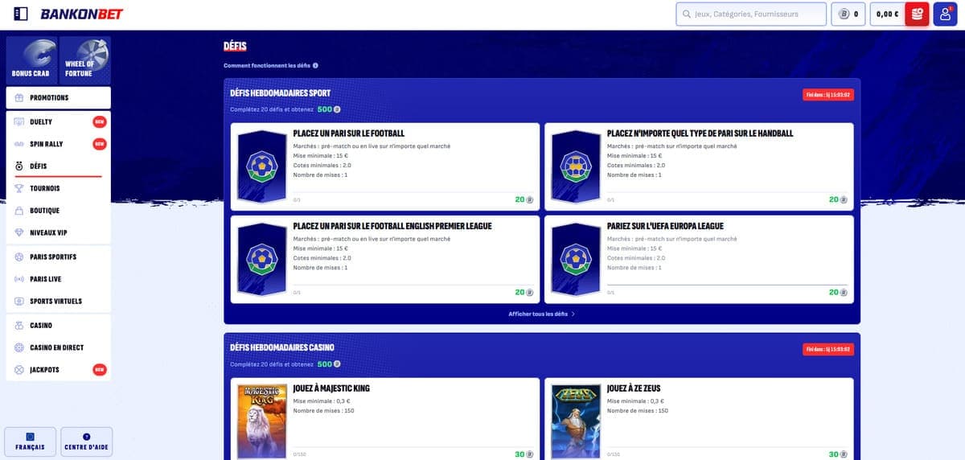965x460 pixels.
Task: Click the handball challenge card badge image
Action: pyautogui.click(x=576, y=166)
